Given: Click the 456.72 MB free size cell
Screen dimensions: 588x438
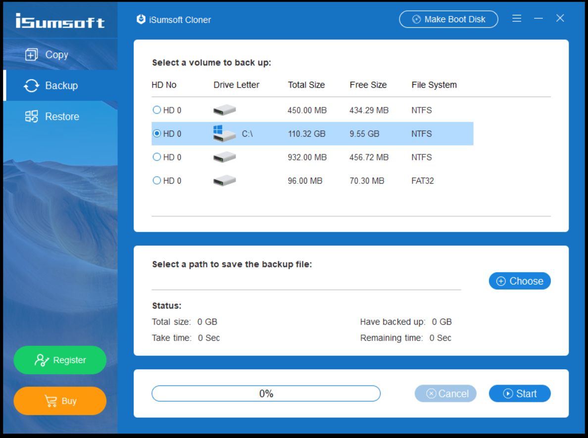Looking at the screenshot, I should tap(369, 157).
